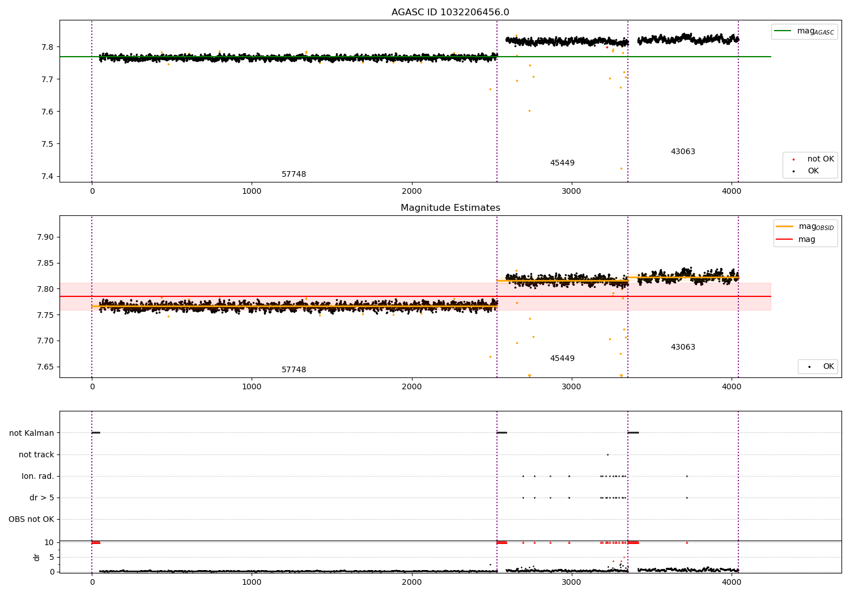Click the 4000 x-tick under Magnitude Estimates plot

point(731,387)
